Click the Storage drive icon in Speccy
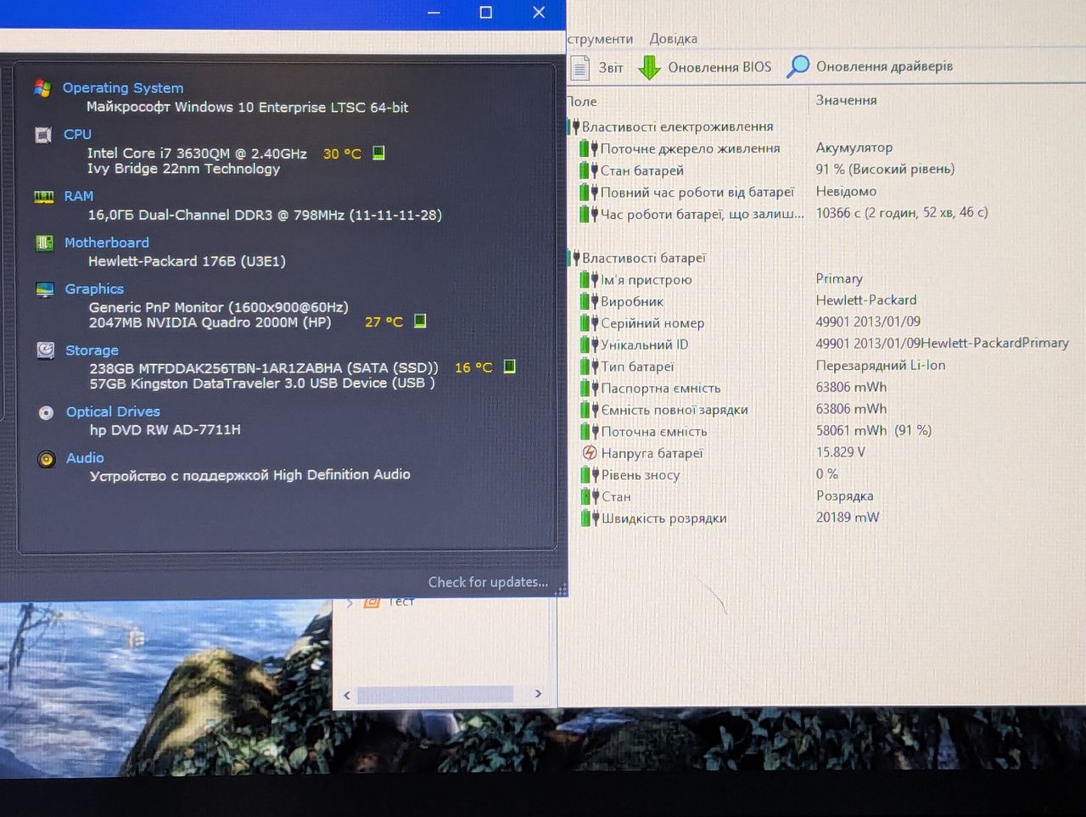Image resolution: width=1086 pixels, height=817 pixels. (46, 350)
